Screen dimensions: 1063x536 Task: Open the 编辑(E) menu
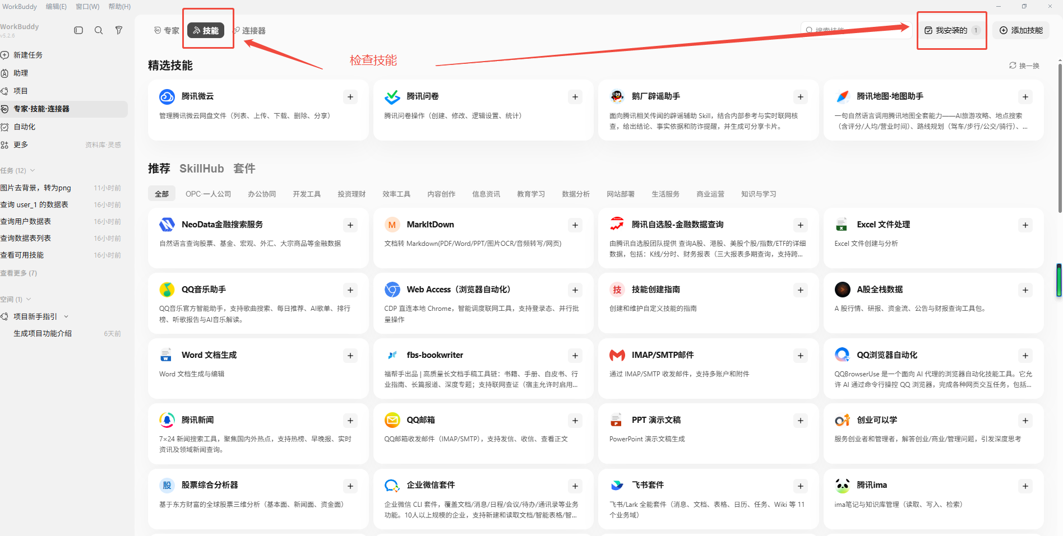tap(56, 6)
